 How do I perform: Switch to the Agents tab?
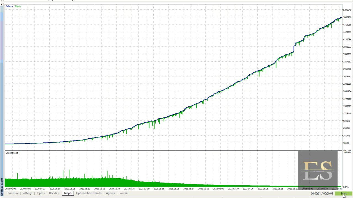110,193
